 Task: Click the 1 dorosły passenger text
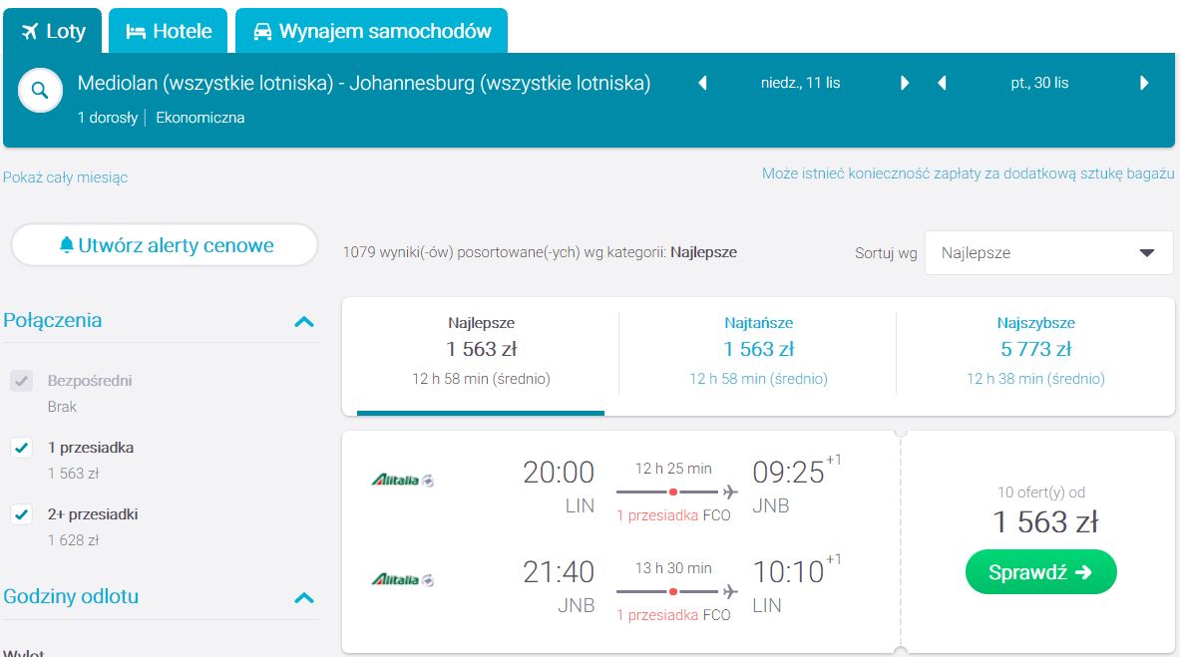click(108, 118)
